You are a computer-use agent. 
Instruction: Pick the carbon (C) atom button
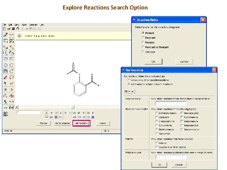pos(47,113)
